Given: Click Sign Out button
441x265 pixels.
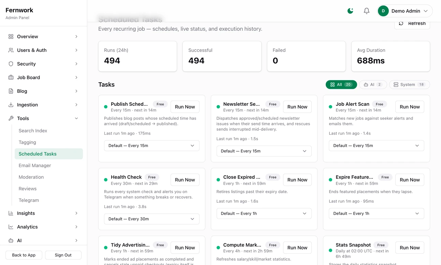Looking at the screenshot, I should pyautogui.click(x=63, y=255).
